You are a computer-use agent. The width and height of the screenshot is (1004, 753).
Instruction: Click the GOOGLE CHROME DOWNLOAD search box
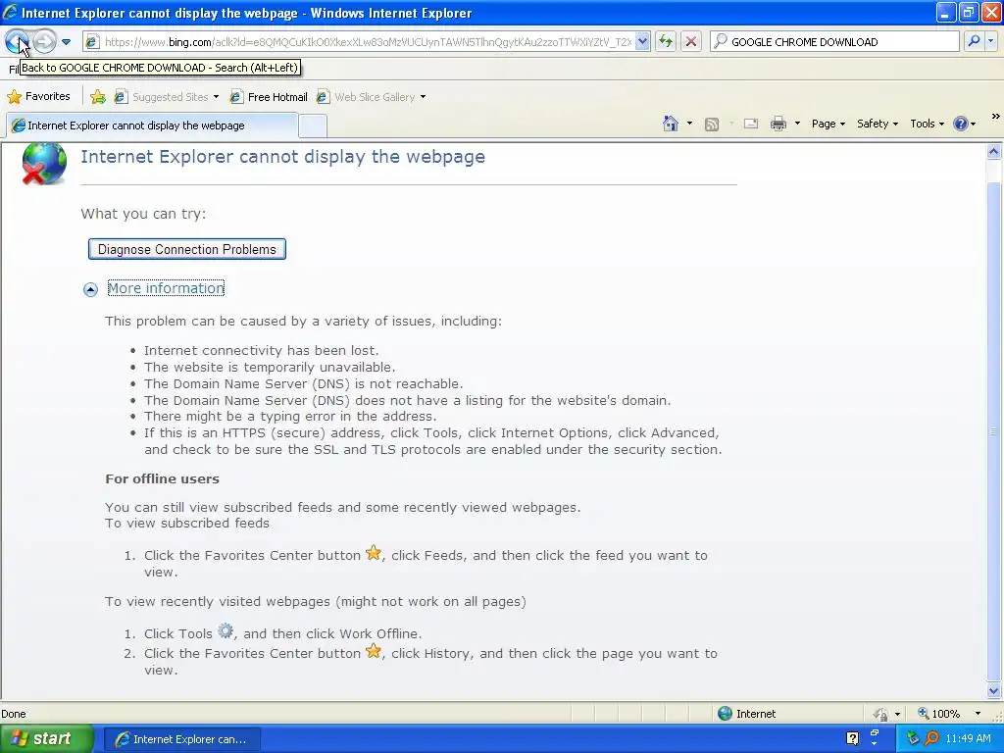pos(835,41)
